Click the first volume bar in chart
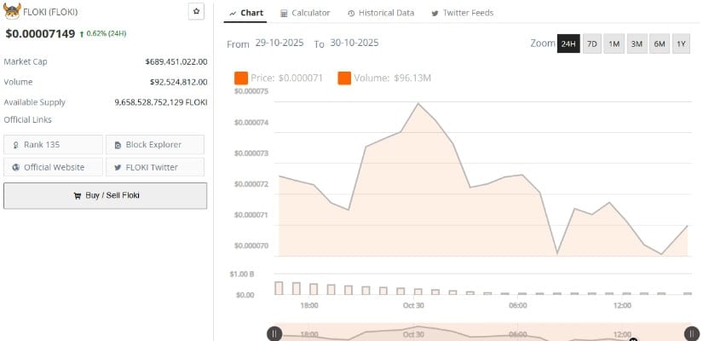703x341 pixels. tap(279, 288)
